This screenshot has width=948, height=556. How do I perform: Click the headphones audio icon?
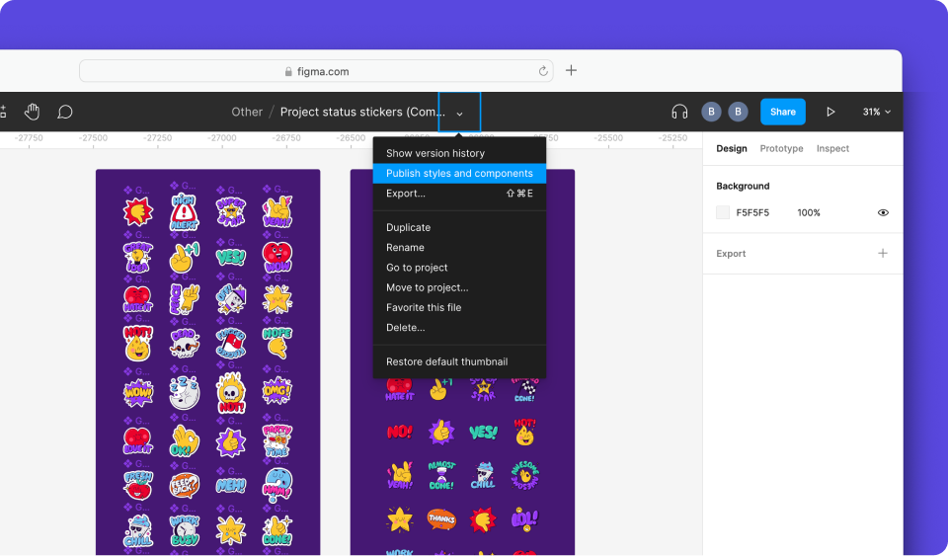coord(679,112)
